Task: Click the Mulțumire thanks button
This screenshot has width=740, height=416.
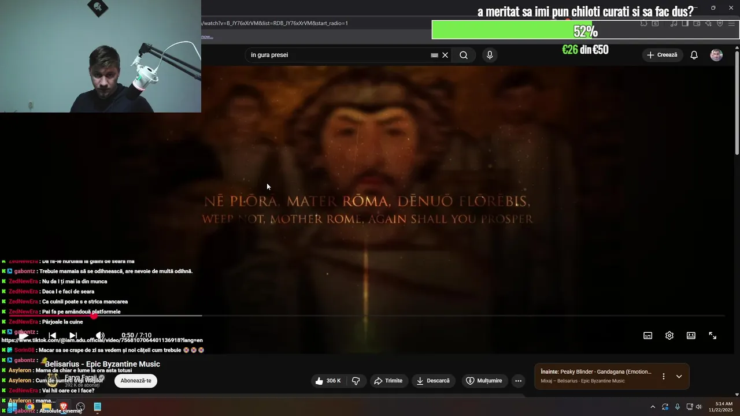Action: click(x=484, y=381)
